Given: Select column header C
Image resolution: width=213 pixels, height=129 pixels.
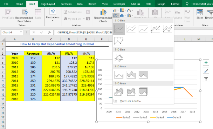Looking at the screenshot, I should 51,39.
